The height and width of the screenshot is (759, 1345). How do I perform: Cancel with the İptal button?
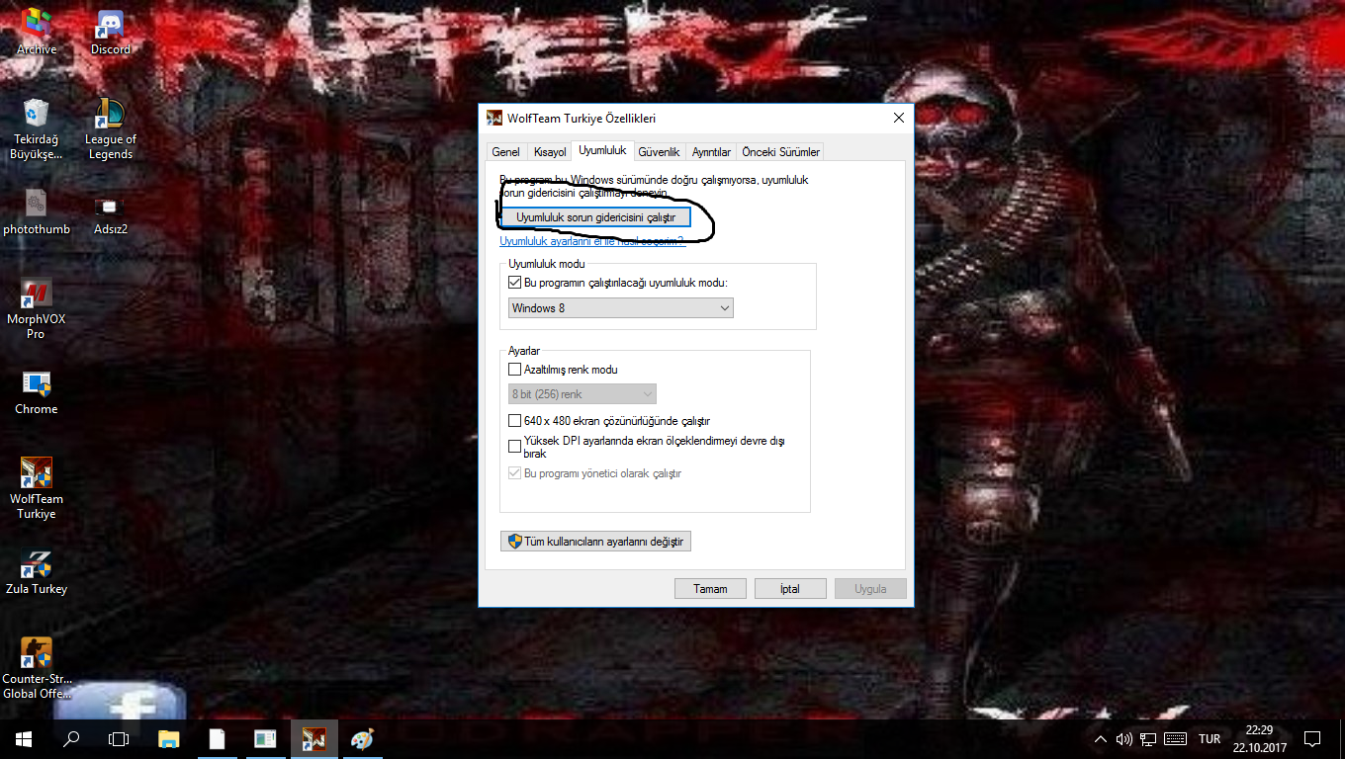pos(790,589)
